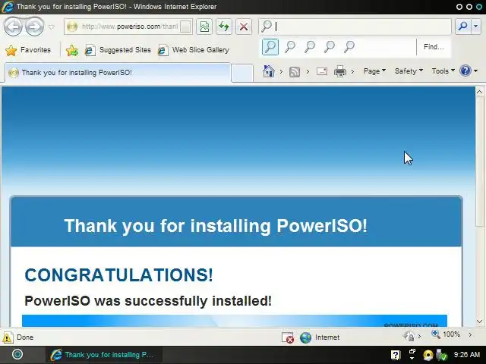Click the safely remove hardware tray icon
The width and height of the screenshot is (486, 364).
[441, 355]
